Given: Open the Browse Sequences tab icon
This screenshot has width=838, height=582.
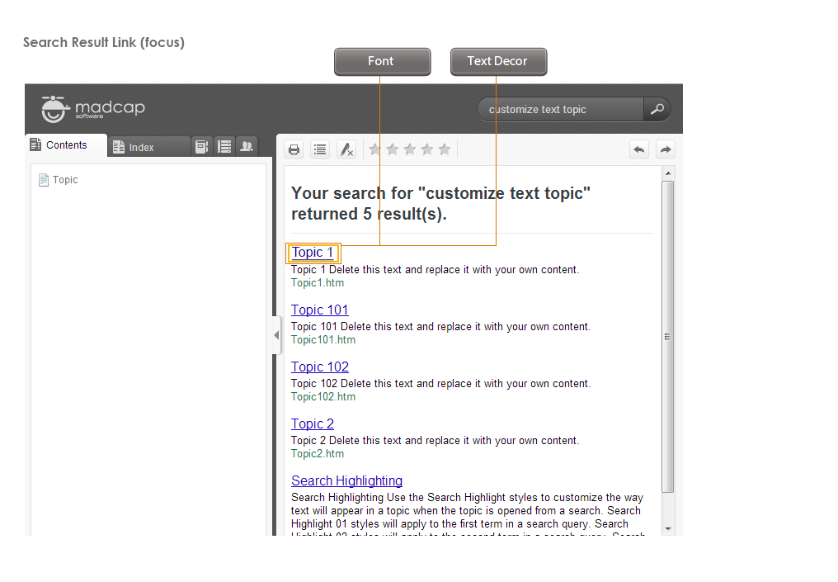Looking at the screenshot, I should pos(224,147).
